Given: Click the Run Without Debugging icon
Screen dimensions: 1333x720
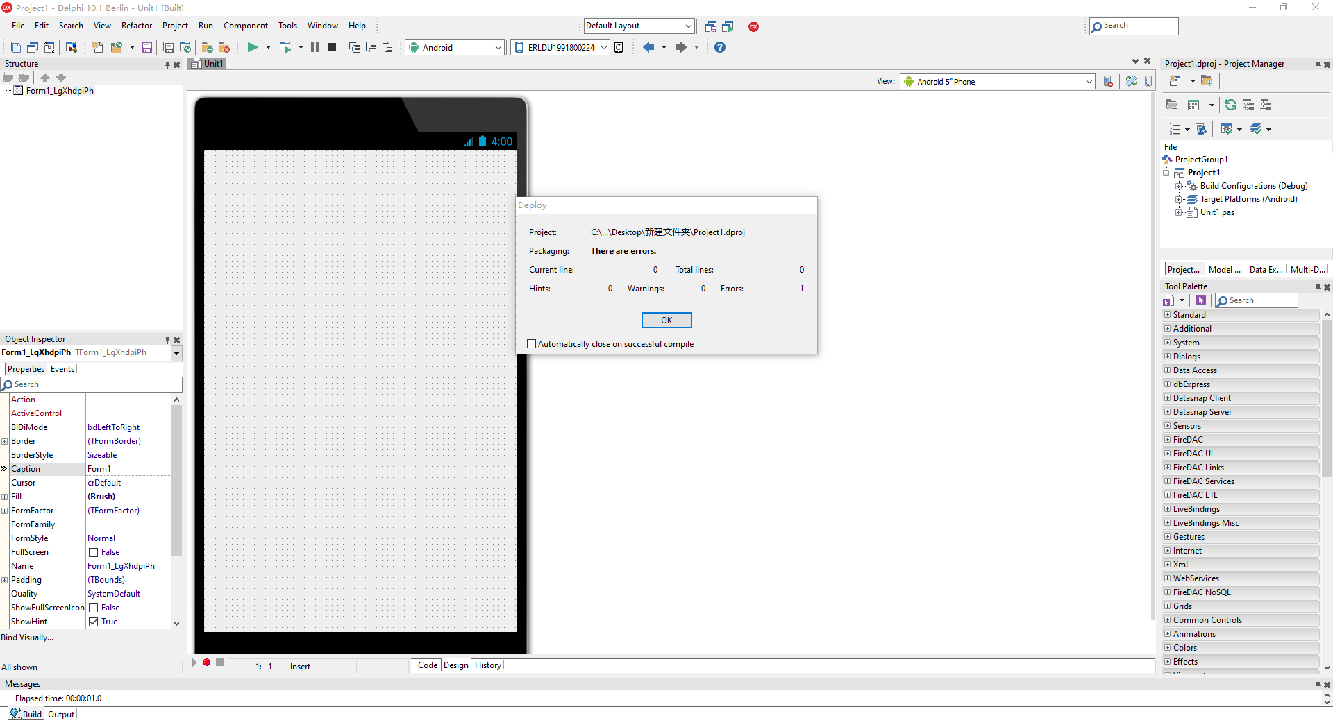Looking at the screenshot, I should point(285,47).
